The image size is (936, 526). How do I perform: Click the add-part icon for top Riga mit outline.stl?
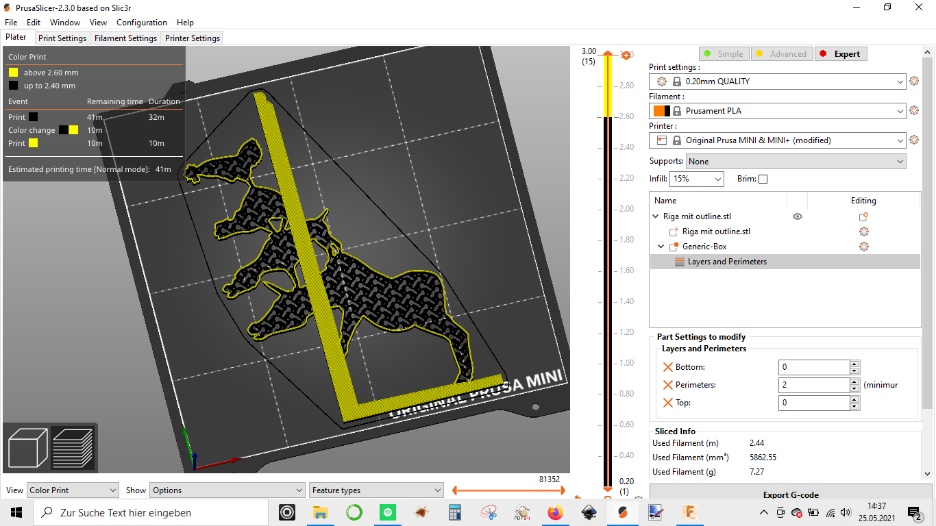863,216
